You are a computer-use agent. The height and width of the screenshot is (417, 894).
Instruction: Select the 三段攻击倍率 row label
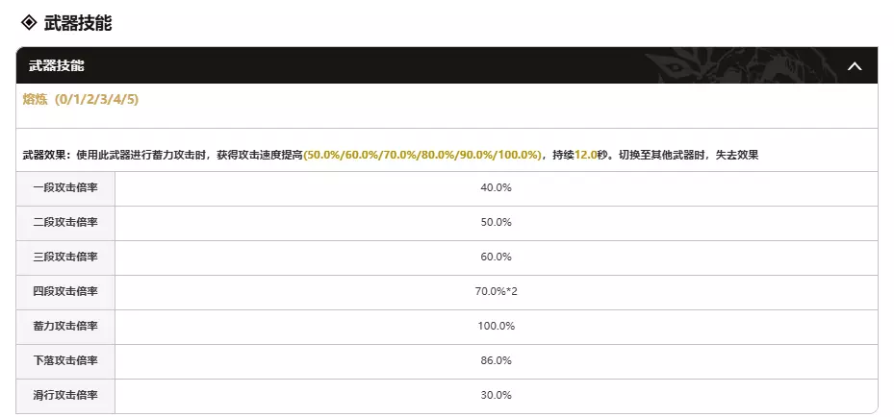pos(65,257)
